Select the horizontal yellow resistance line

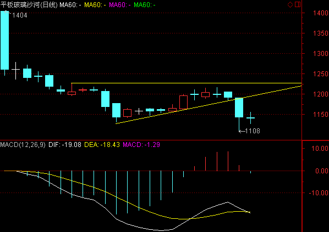click(x=187, y=83)
